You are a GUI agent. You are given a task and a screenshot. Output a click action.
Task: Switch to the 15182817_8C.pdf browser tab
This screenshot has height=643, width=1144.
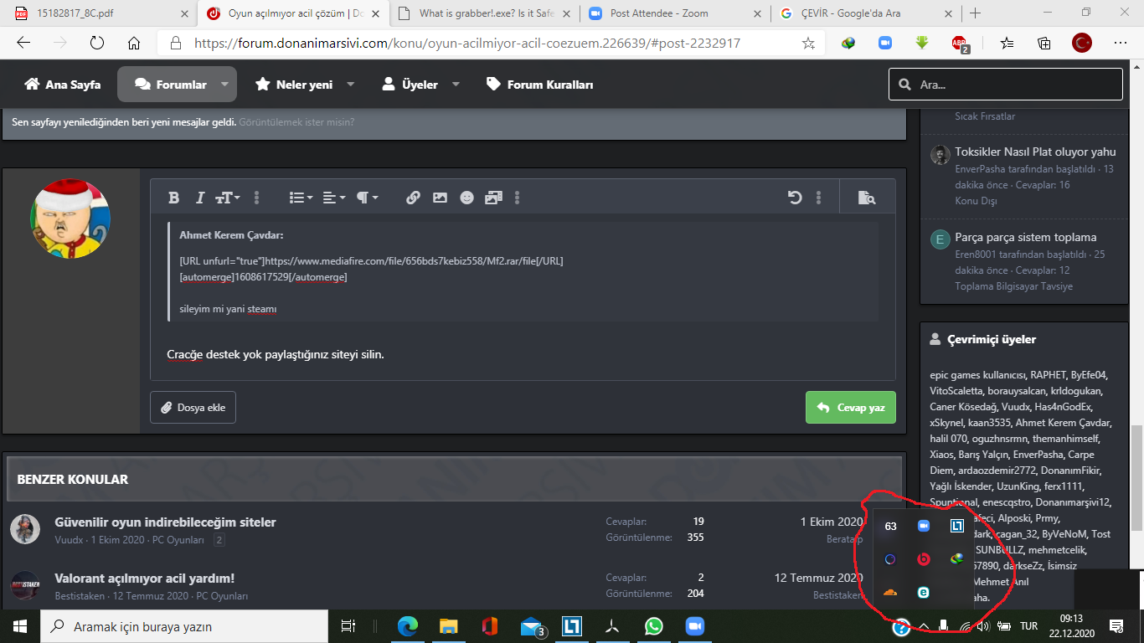coord(99,13)
